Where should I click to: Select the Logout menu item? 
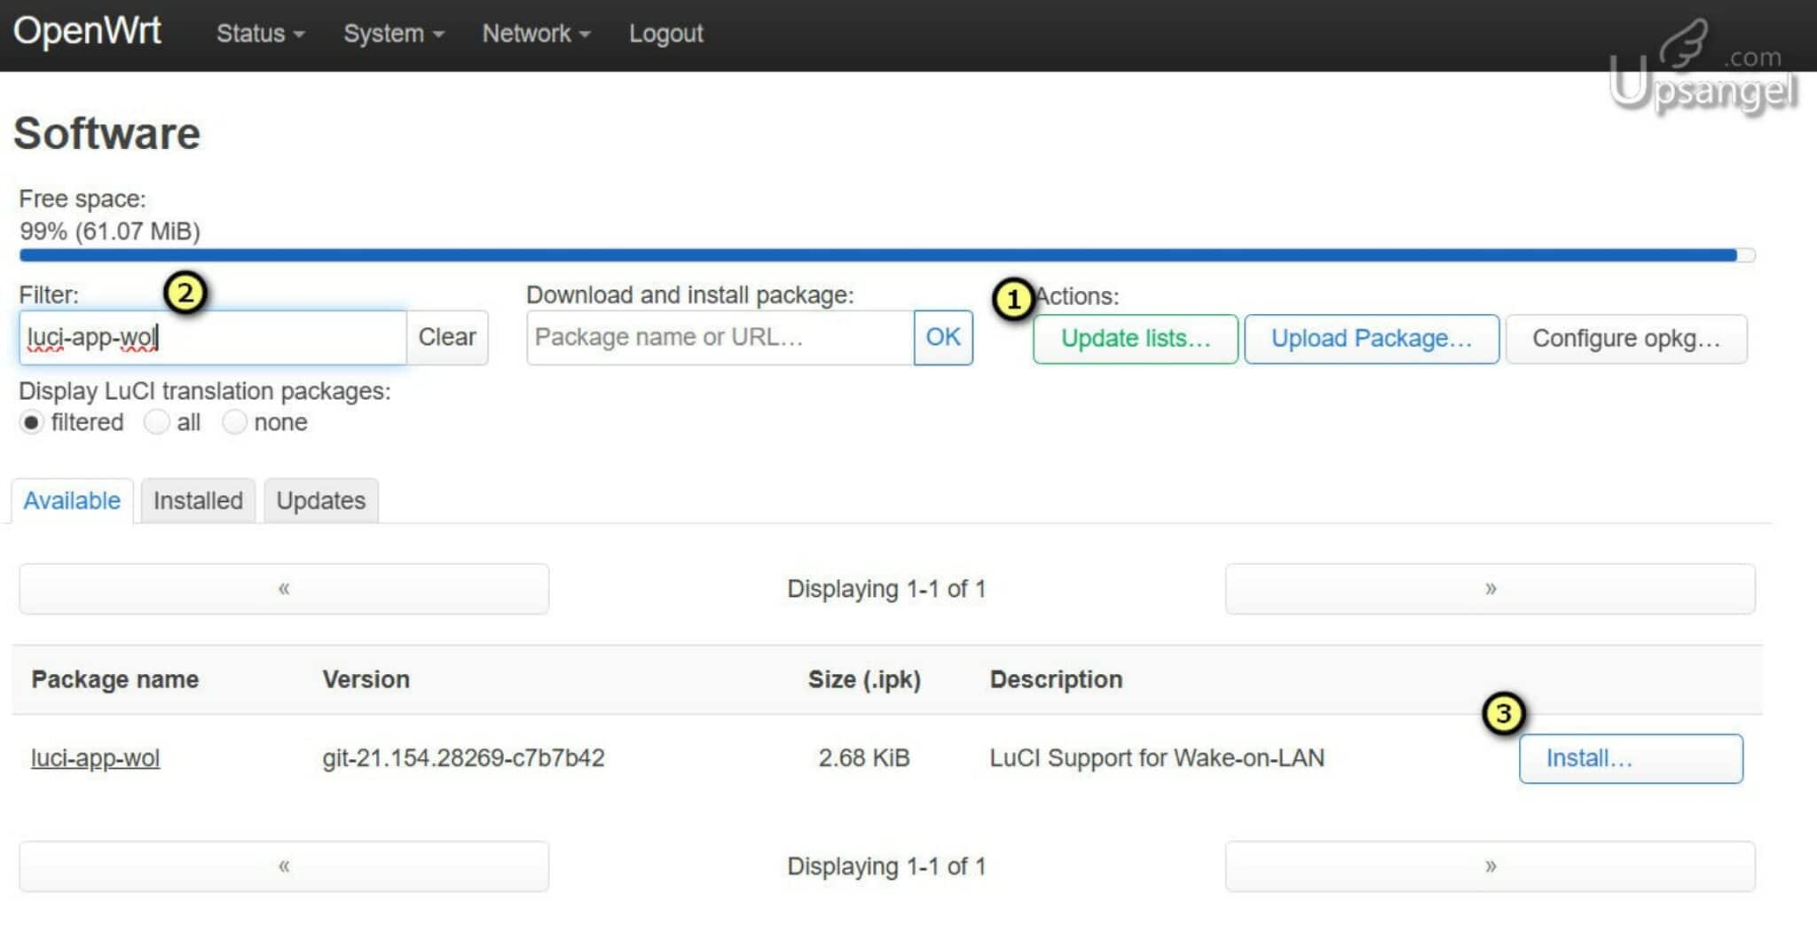(x=665, y=33)
